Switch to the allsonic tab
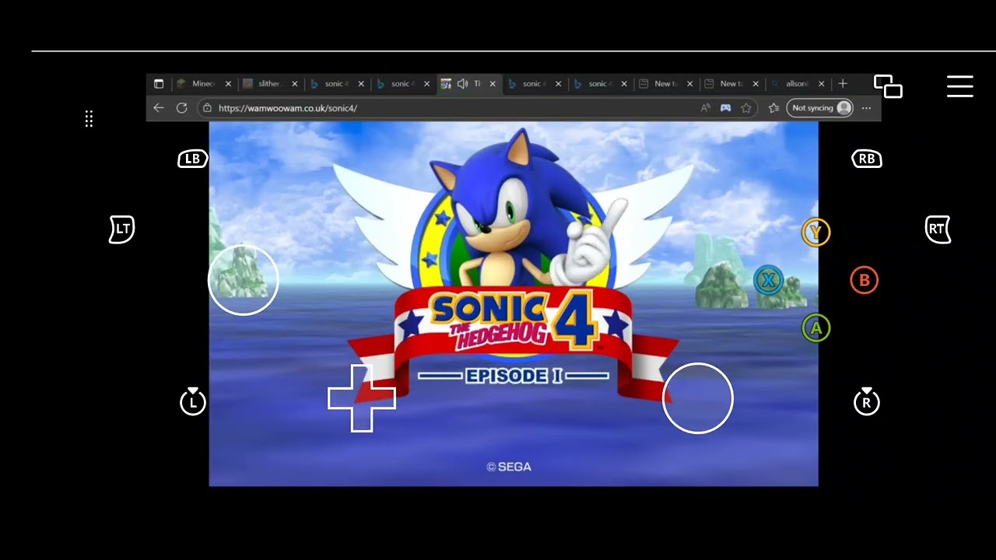Viewport: 996px width, 560px height. tap(797, 84)
